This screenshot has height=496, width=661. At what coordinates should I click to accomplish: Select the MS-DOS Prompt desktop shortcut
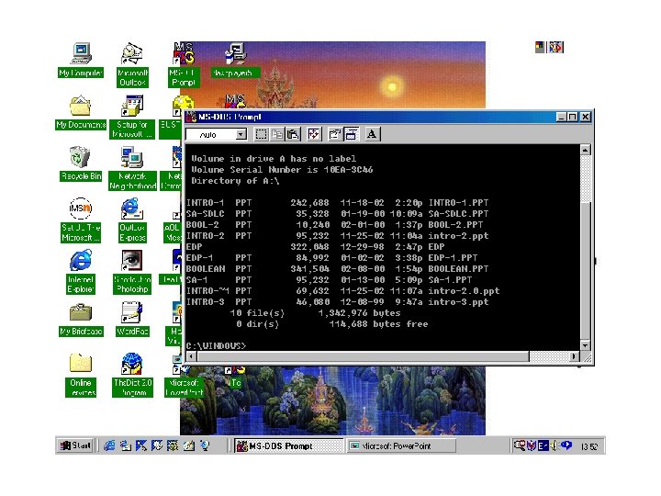(184, 64)
